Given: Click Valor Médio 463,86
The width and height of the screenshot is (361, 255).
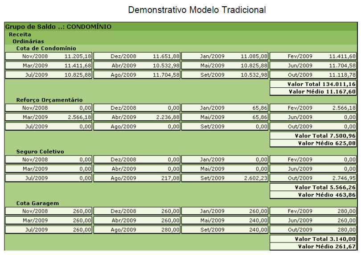Looking at the screenshot, I should coord(313,195).
